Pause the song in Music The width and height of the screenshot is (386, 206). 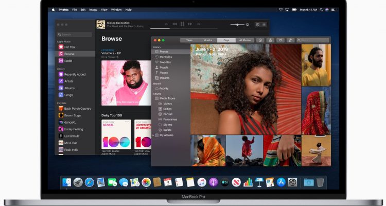point(182,24)
